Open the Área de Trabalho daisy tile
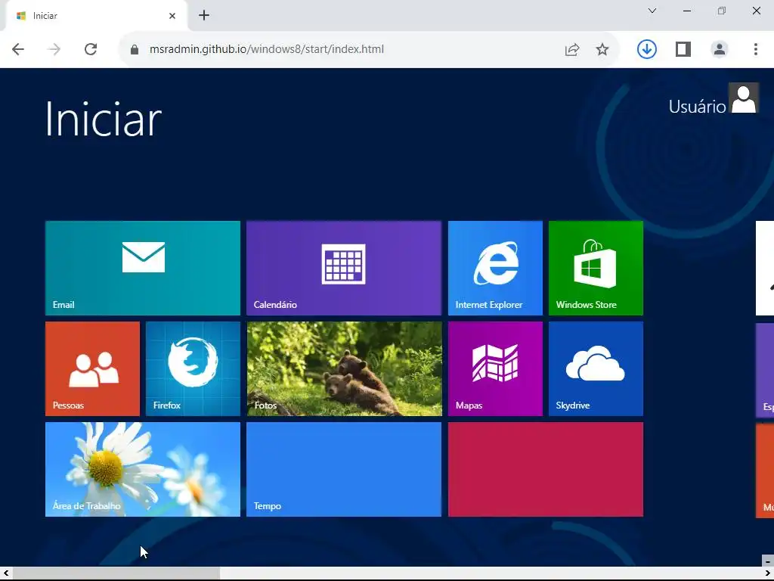The image size is (774, 581). click(143, 469)
